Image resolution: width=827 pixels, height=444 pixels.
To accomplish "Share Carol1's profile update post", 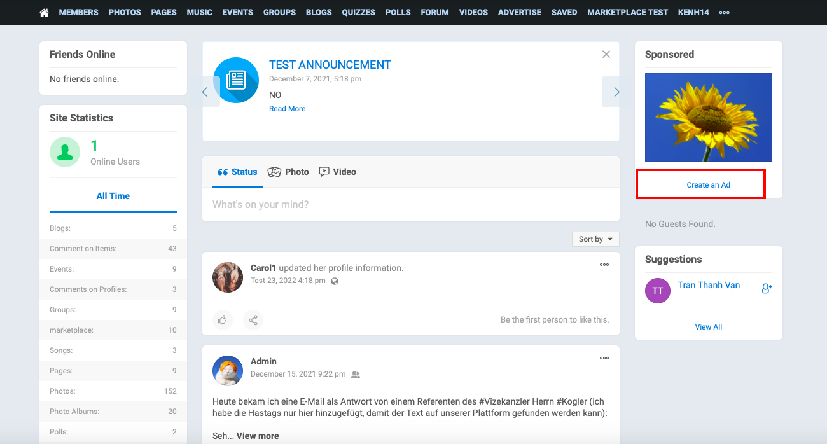I will coord(253,319).
